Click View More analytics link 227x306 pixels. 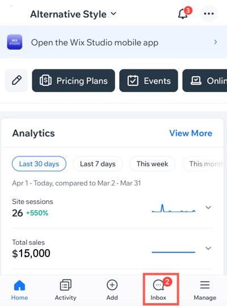[191, 133]
